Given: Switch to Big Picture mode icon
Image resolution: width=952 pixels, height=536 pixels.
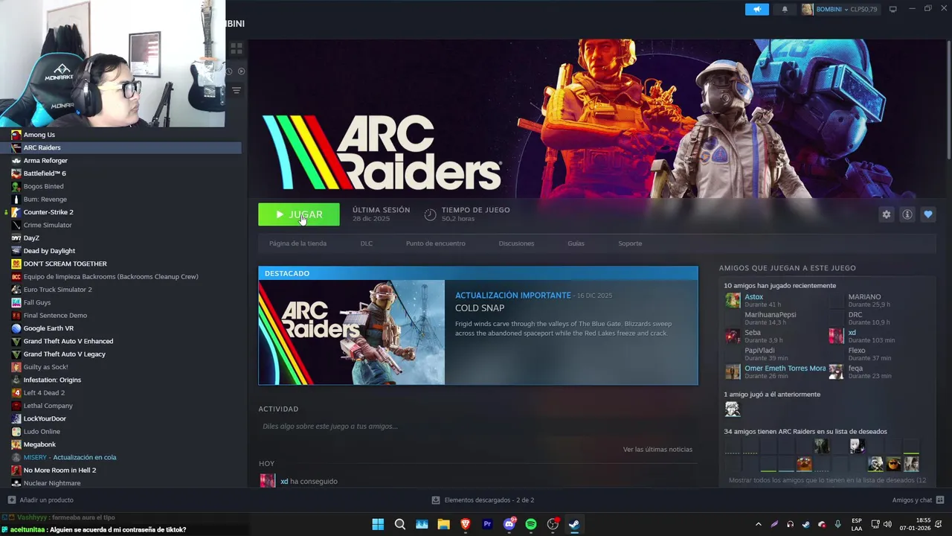Looking at the screenshot, I should [x=892, y=9].
